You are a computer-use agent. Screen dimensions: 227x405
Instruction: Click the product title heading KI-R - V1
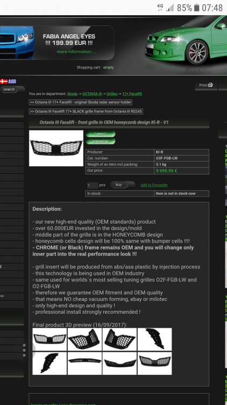(x=104, y=122)
